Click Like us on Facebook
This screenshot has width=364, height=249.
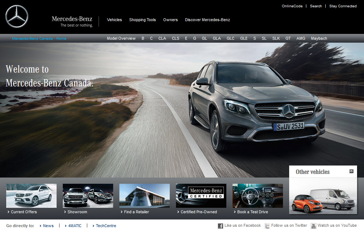point(242,225)
